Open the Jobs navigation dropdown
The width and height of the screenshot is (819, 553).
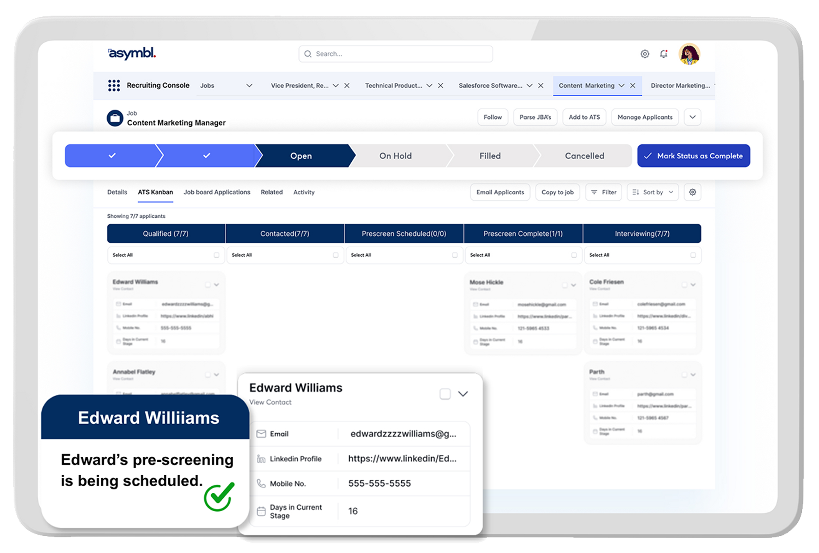249,86
